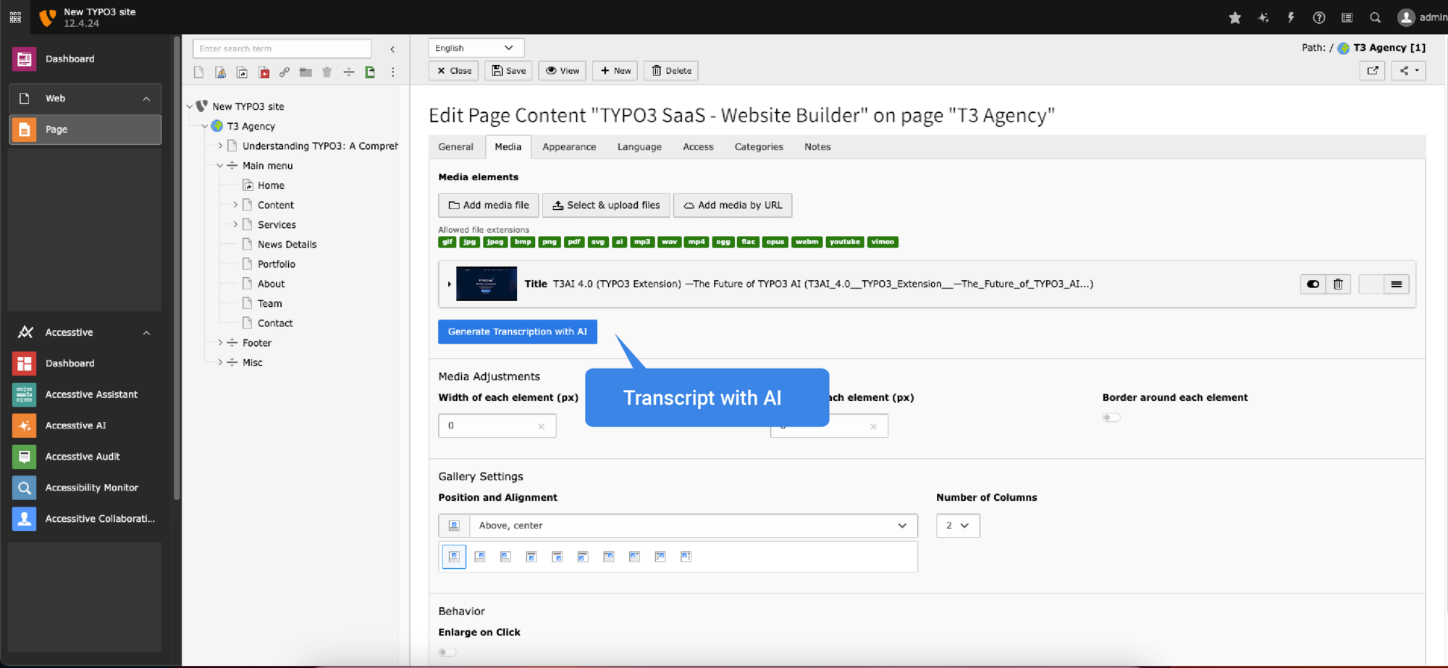The width and height of the screenshot is (1448, 668).
Task: Click the AI sparkle icon in top bar
Action: pyautogui.click(x=1263, y=17)
